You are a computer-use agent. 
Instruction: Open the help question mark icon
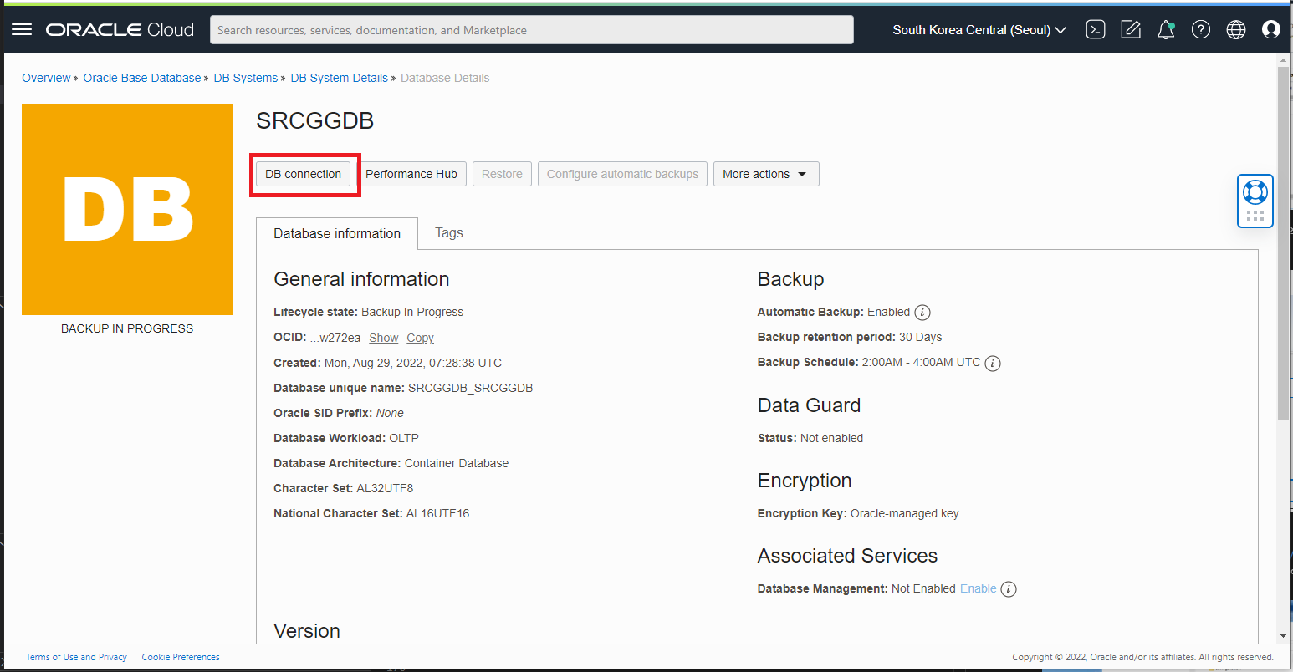pos(1201,30)
